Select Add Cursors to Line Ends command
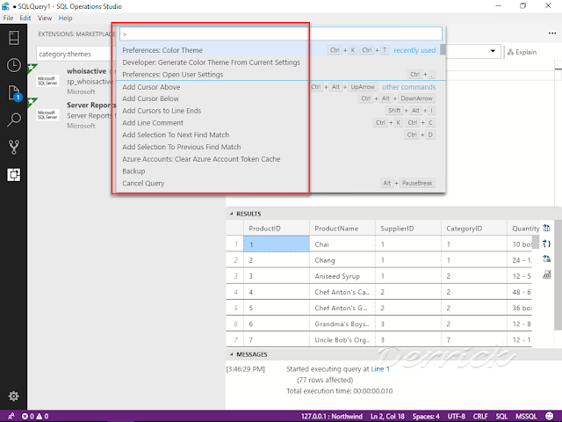This screenshot has width=562, height=422. 278,111
